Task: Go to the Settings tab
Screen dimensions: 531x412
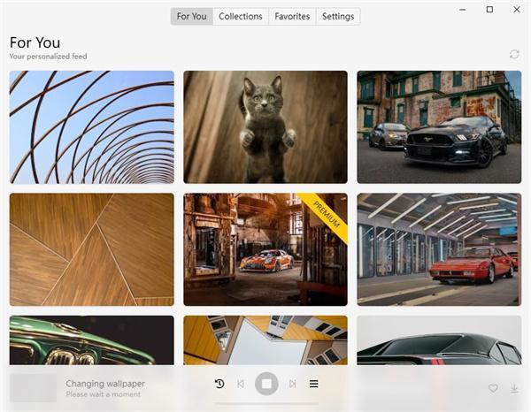Action: [338, 16]
